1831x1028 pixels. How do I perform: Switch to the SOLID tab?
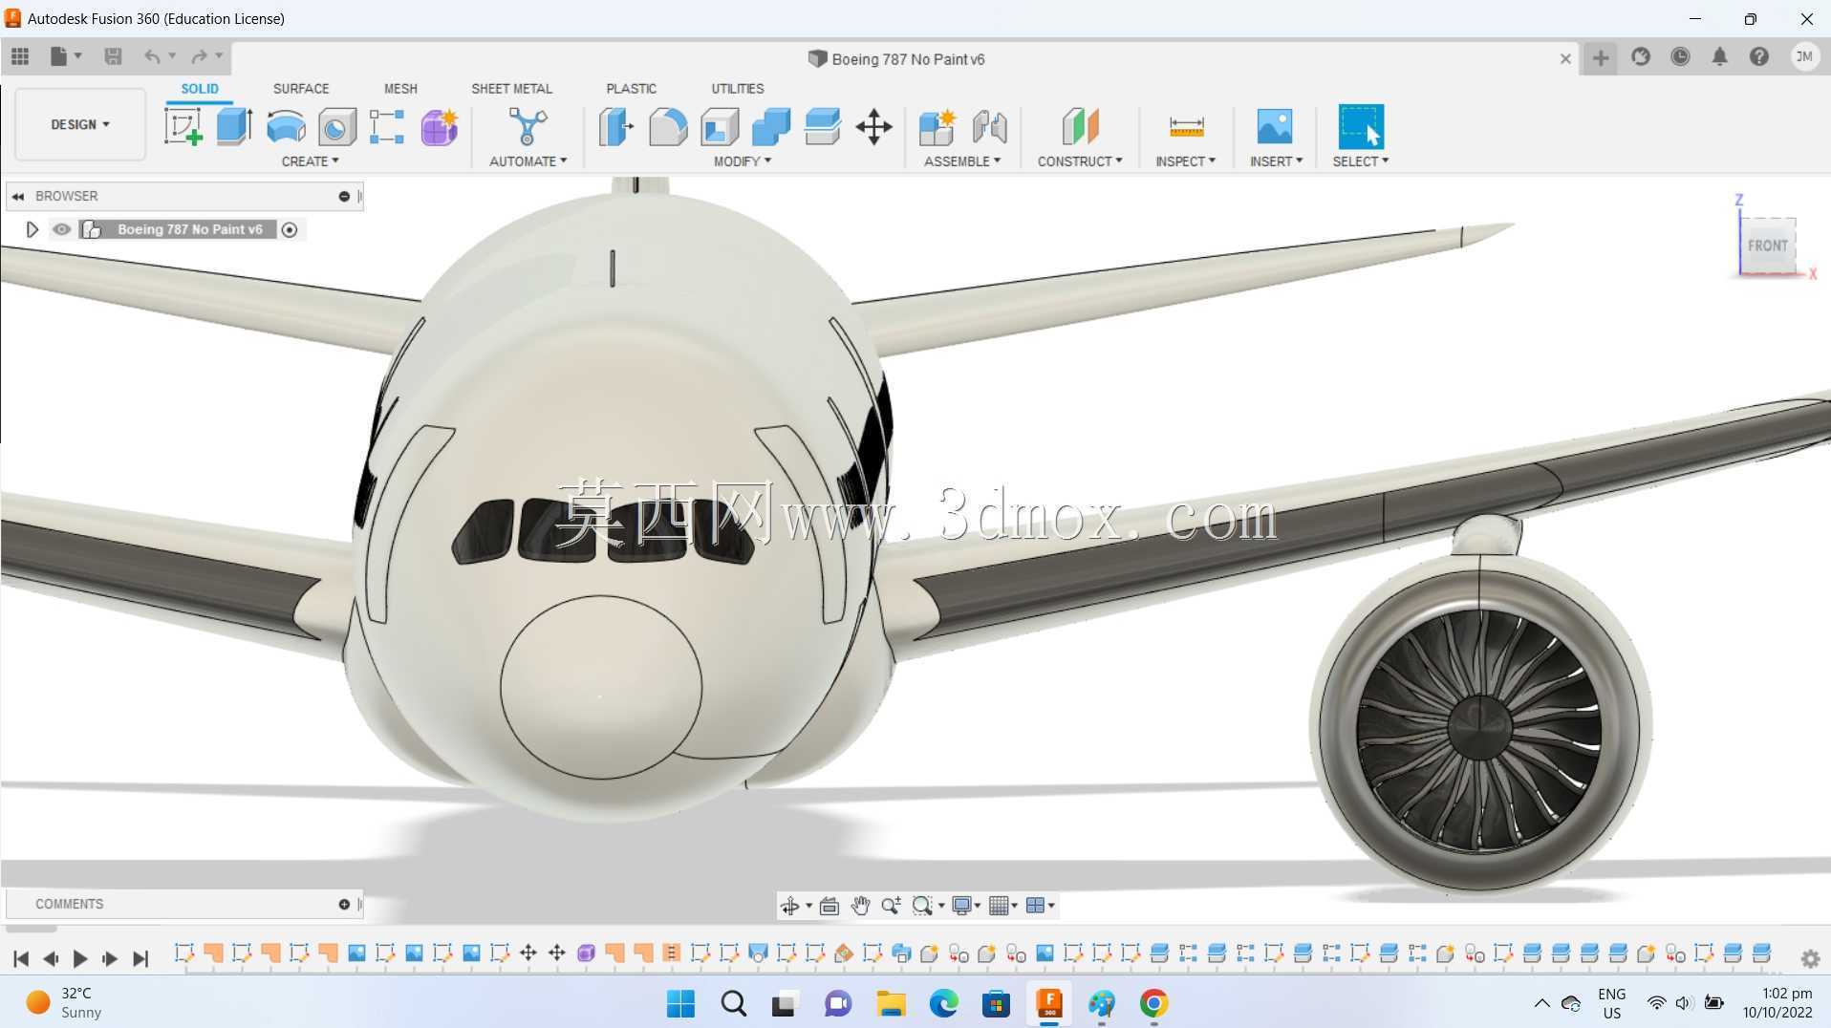200,89
